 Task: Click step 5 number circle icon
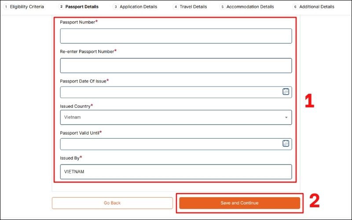pos(222,7)
